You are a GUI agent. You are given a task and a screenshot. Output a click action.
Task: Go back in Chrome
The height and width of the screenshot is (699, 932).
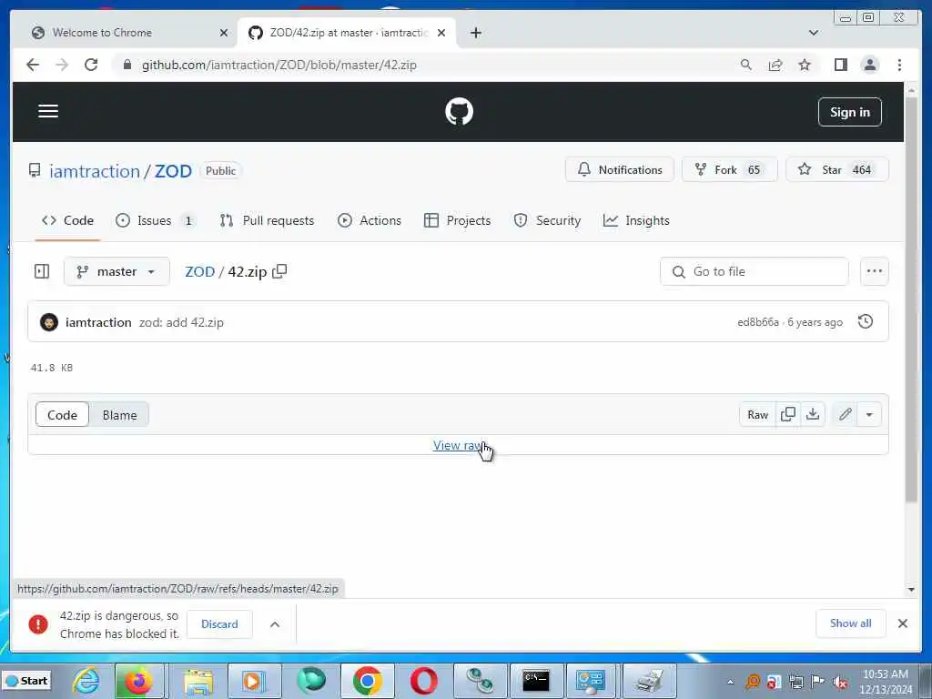click(x=33, y=65)
